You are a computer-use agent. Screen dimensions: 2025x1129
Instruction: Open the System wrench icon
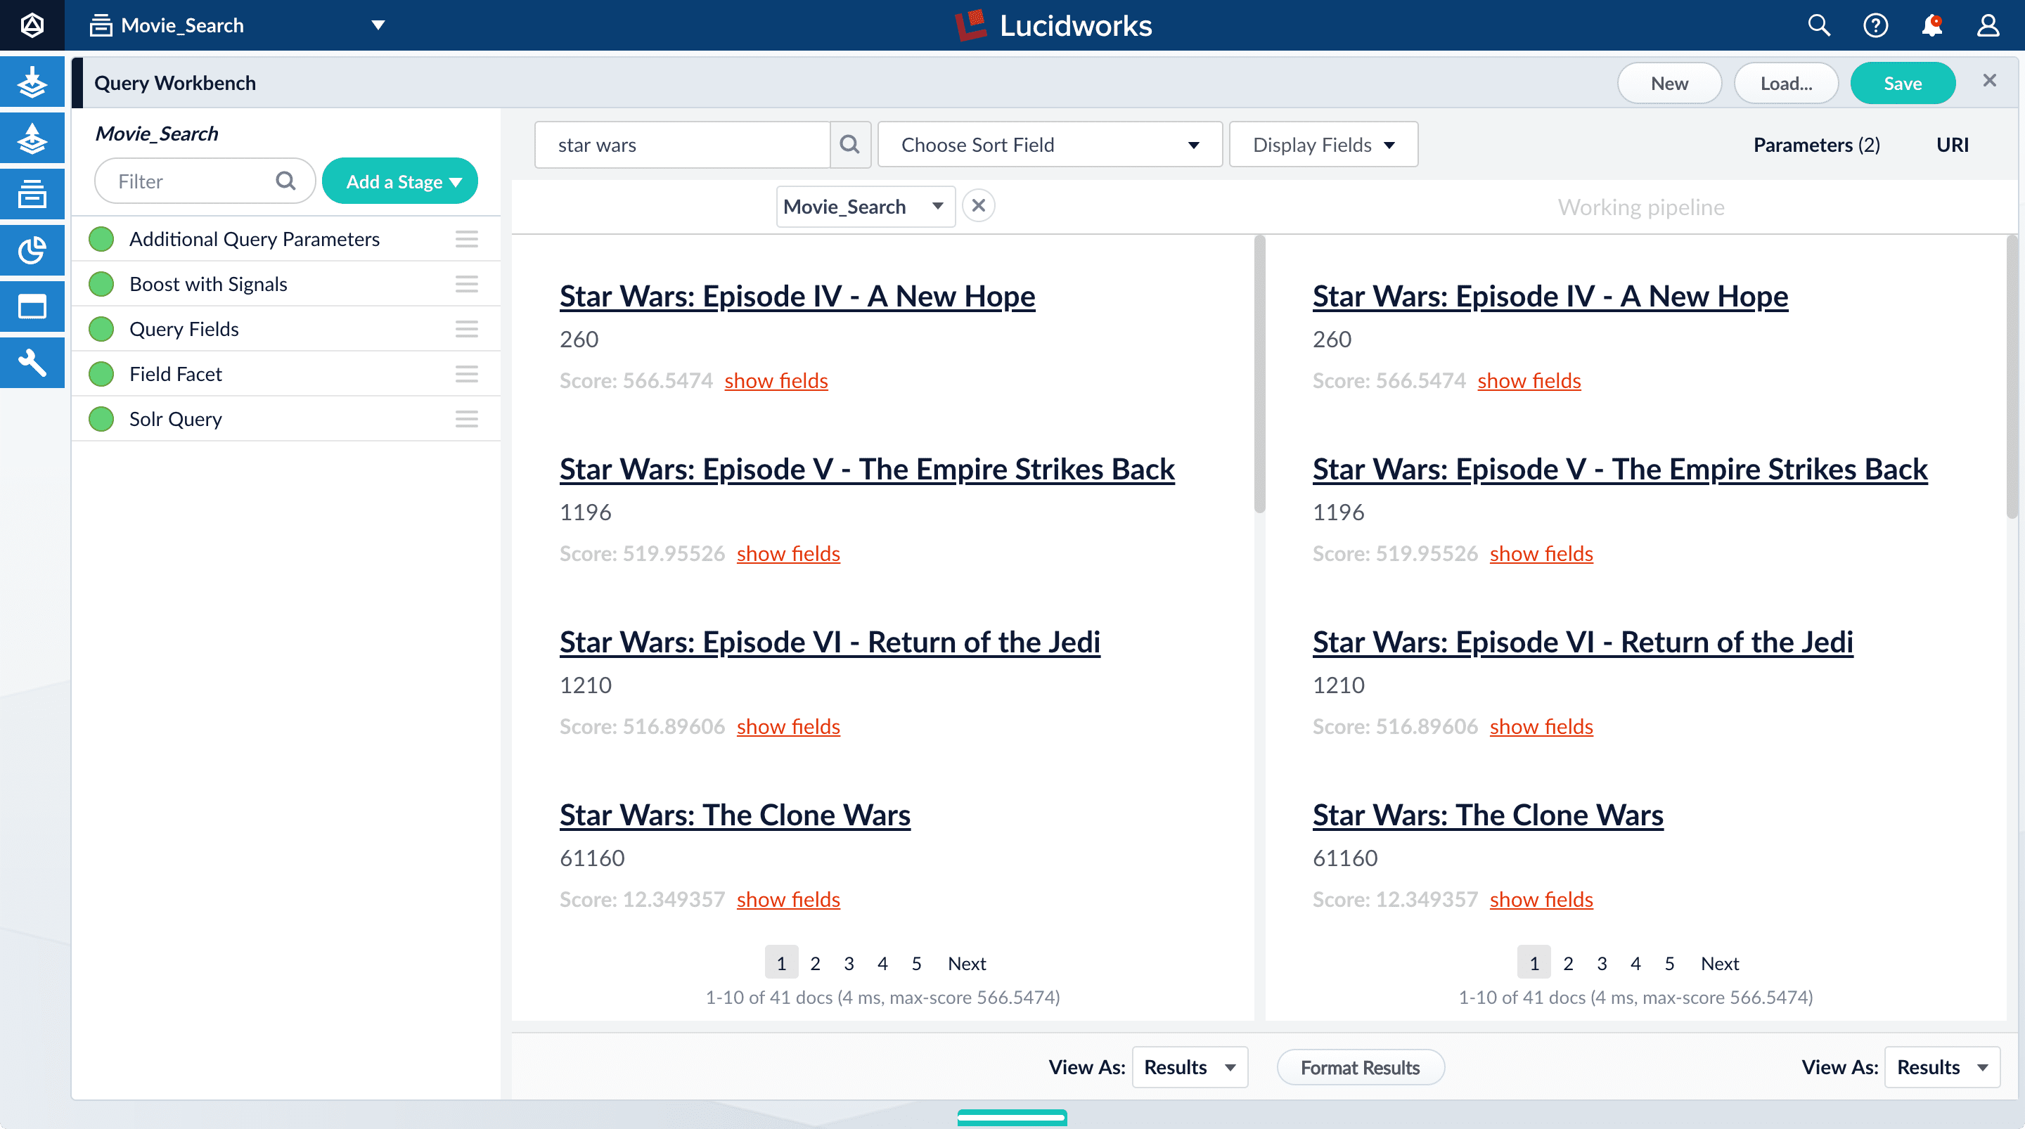(32, 363)
